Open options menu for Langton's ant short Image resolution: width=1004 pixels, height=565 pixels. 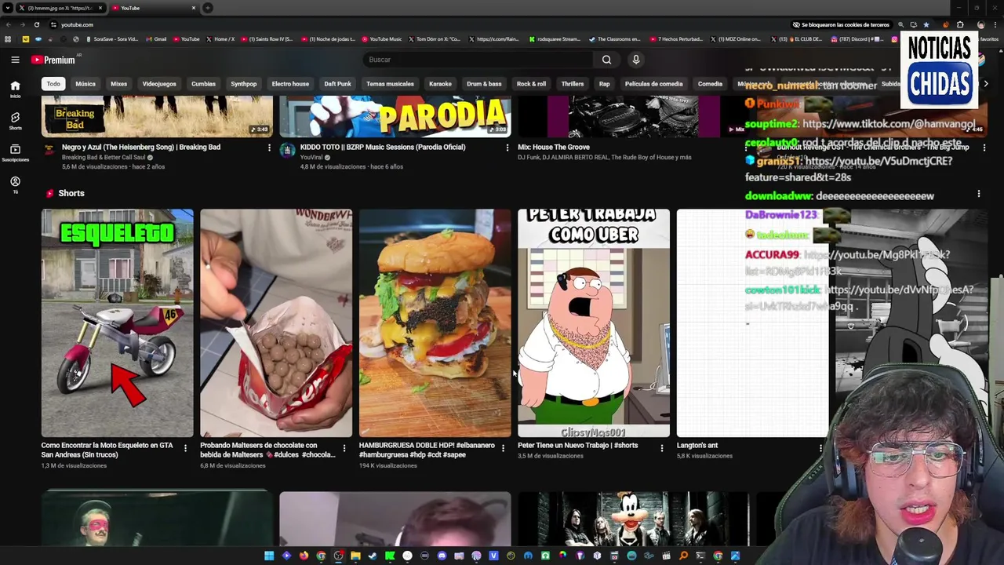click(x=820, y=448)
